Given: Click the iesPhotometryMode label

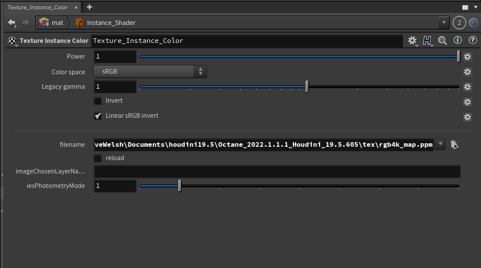Looking at the screenshot, I should click(56, 186).
